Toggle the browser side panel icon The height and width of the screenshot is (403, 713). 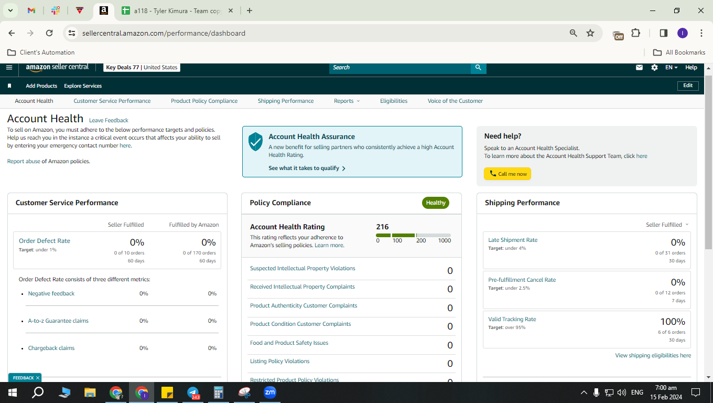[663, 33]
